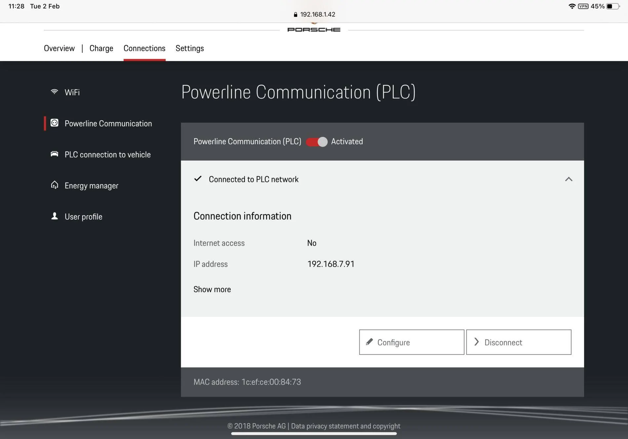Click the WiFi sidebar icon
The width and height of the screenshot is (628, 439).
point(54,92)
